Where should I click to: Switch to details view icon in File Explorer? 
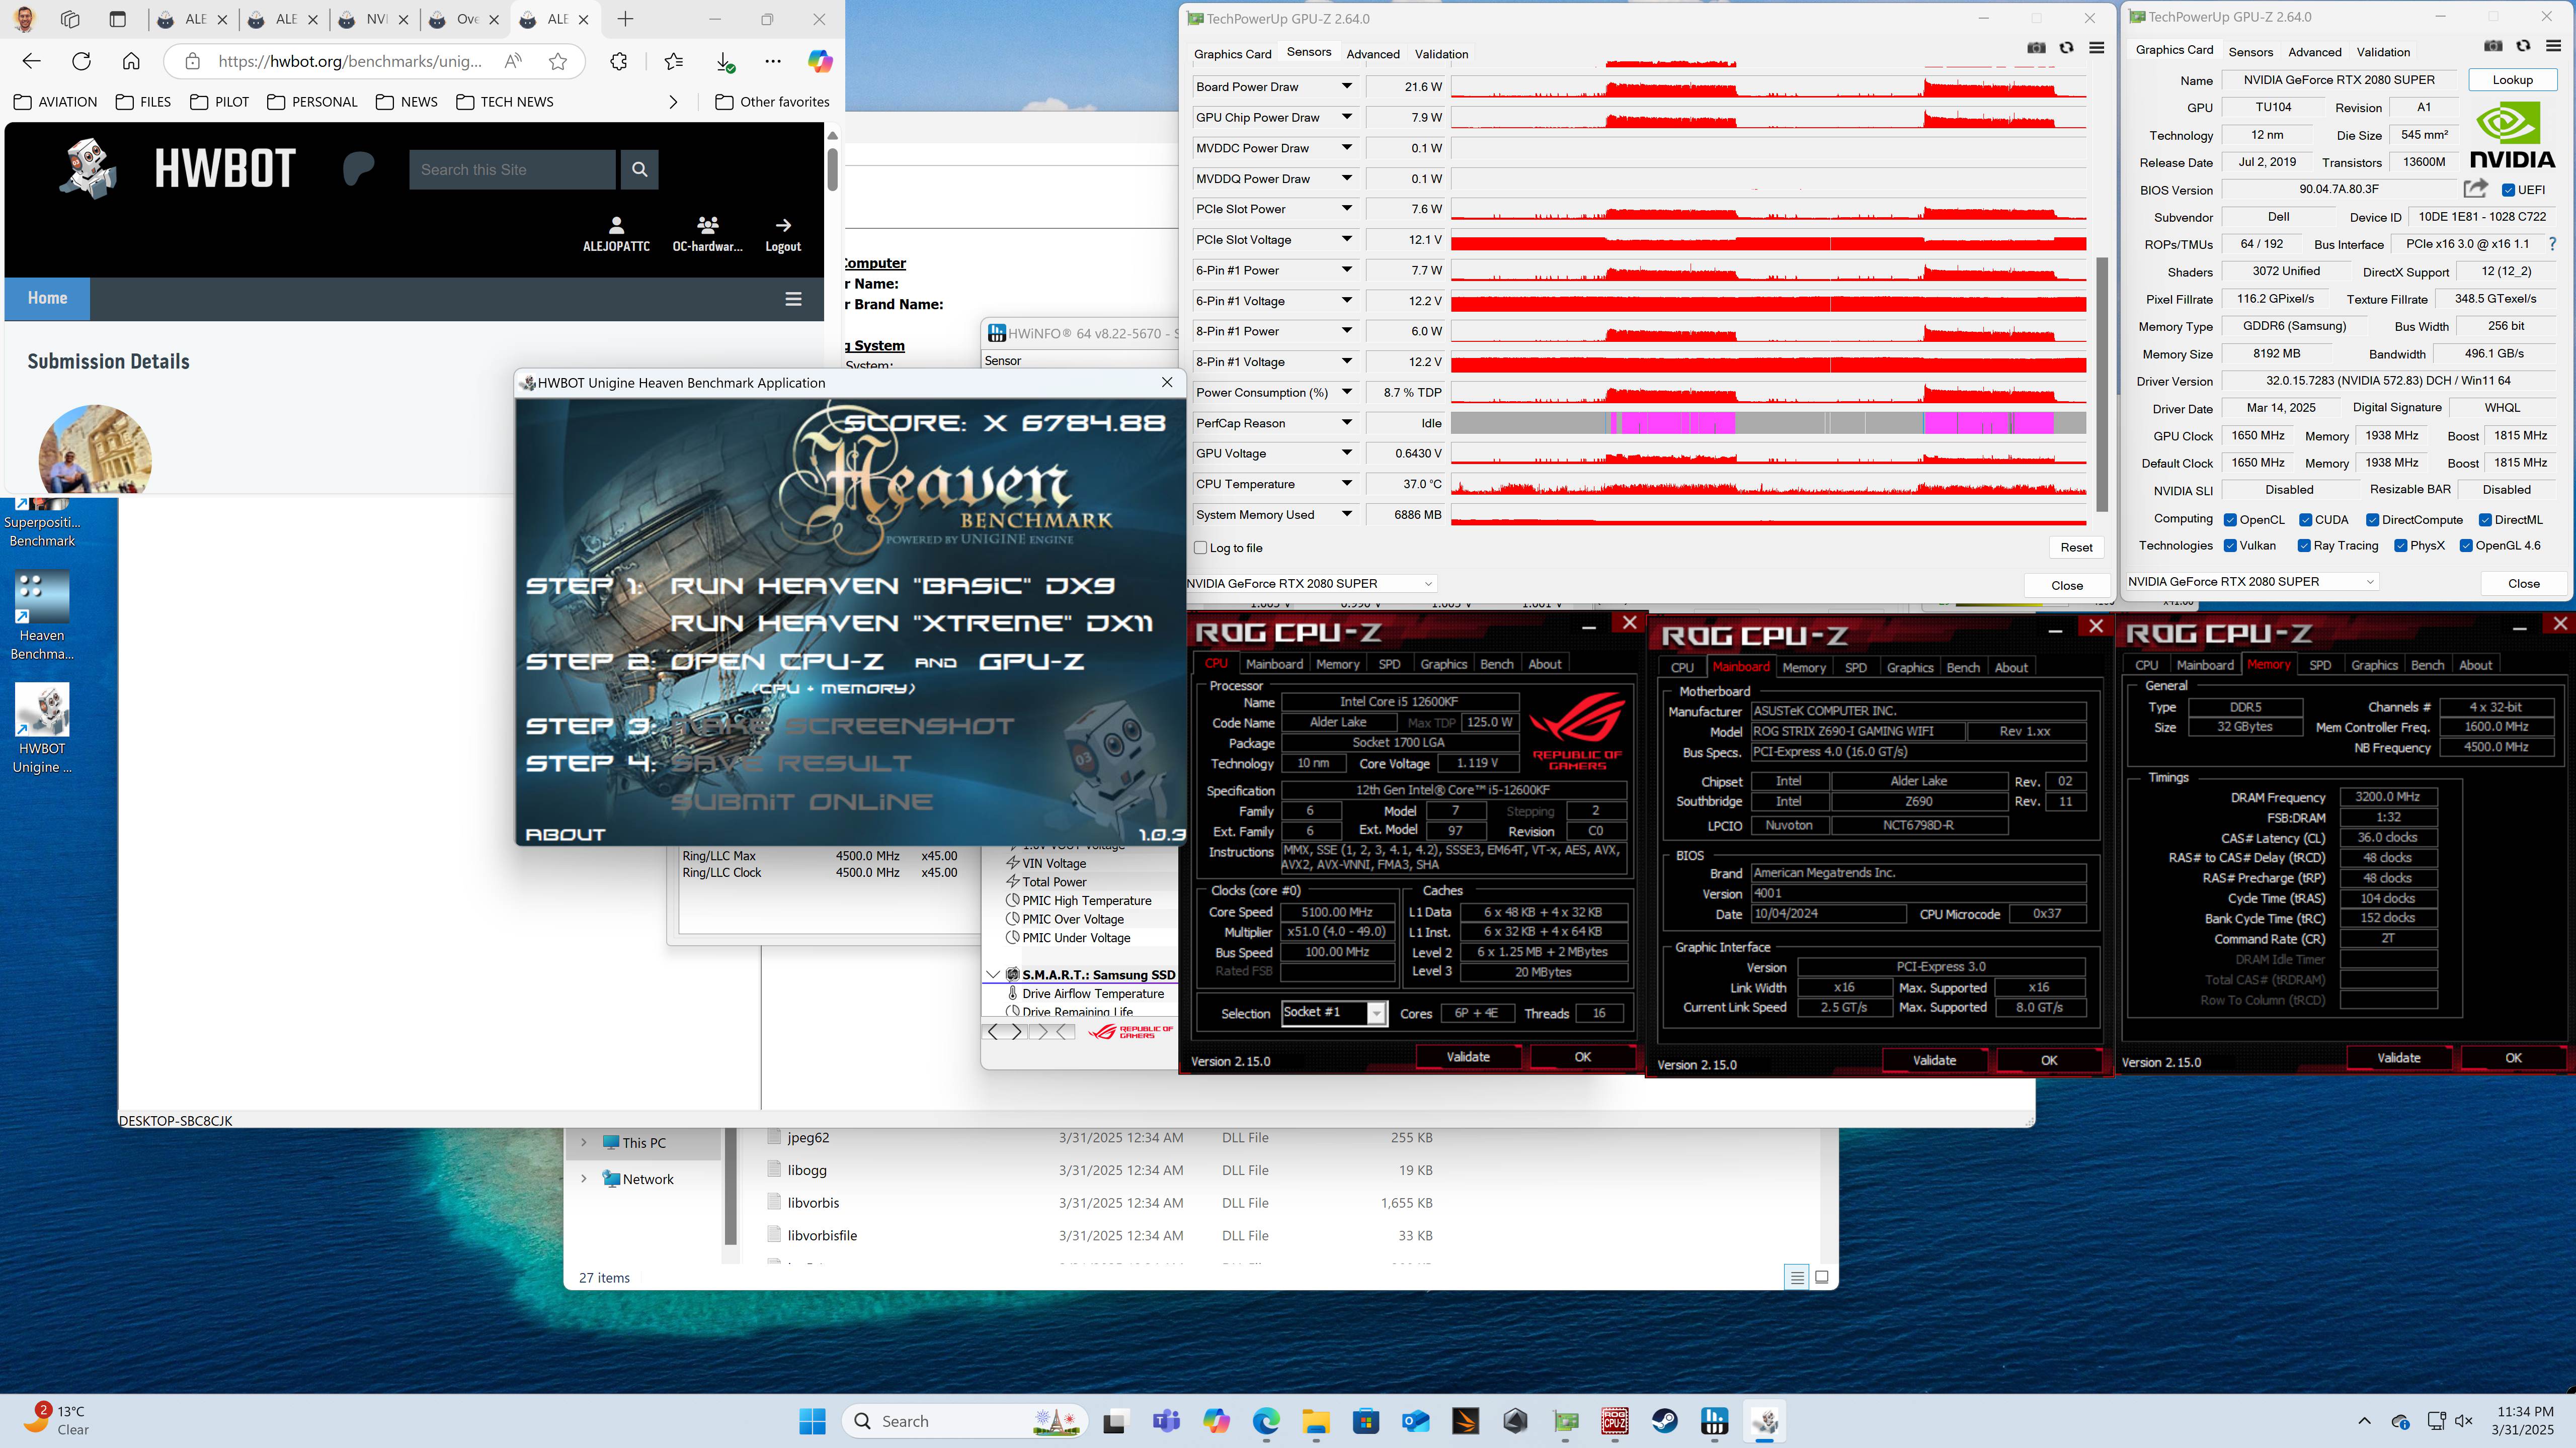1796,1277
